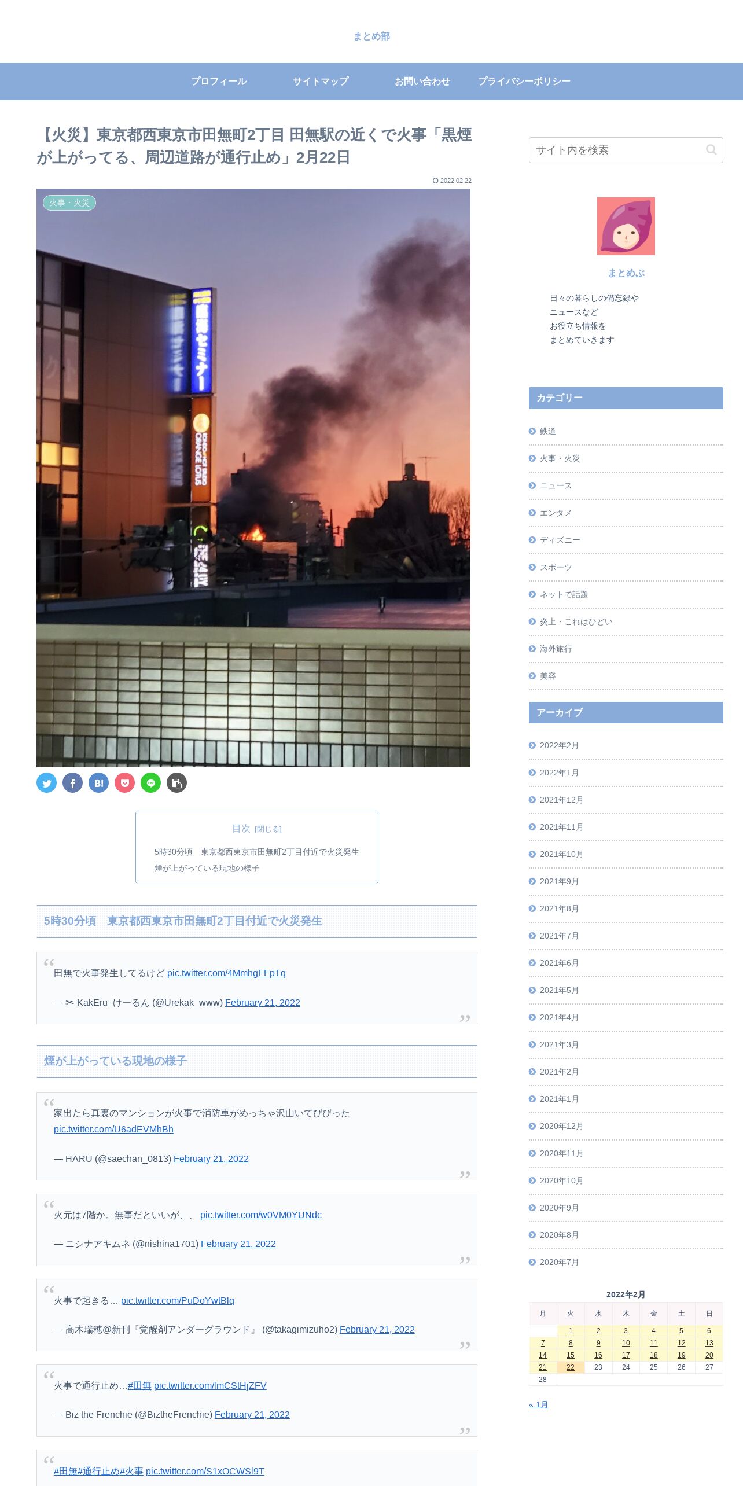Go to the まとめ部 site title
Screen dimensions: 743x1486
click(371, 36)
